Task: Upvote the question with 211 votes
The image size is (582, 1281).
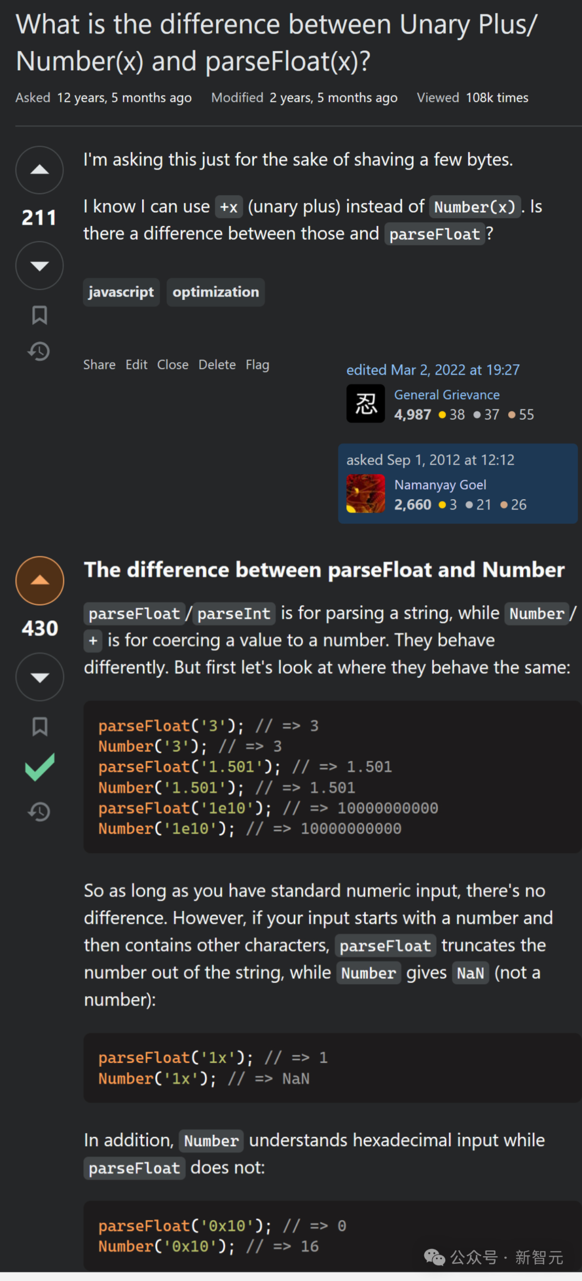Action: [x=39, y=170]
